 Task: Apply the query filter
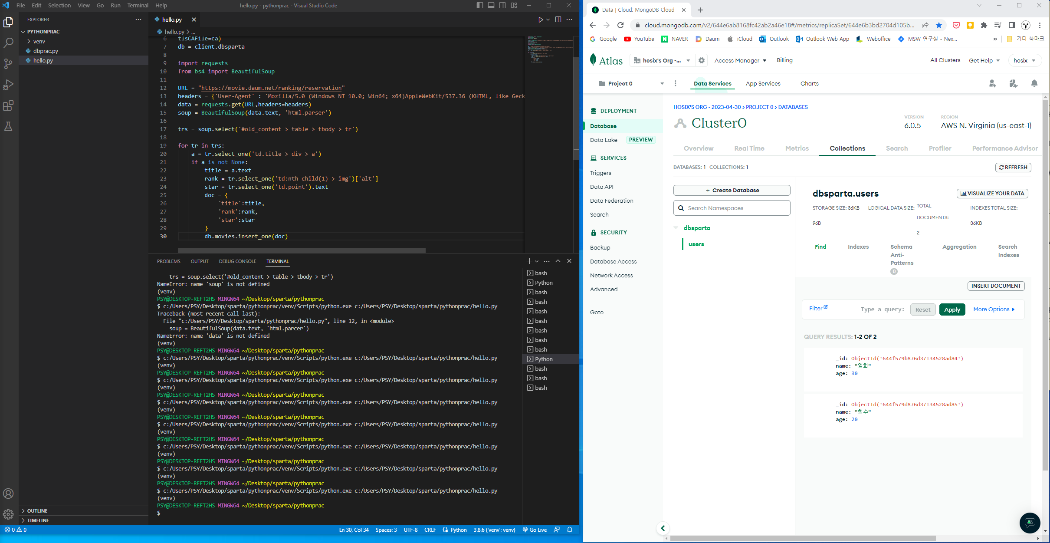pos(952,309)
